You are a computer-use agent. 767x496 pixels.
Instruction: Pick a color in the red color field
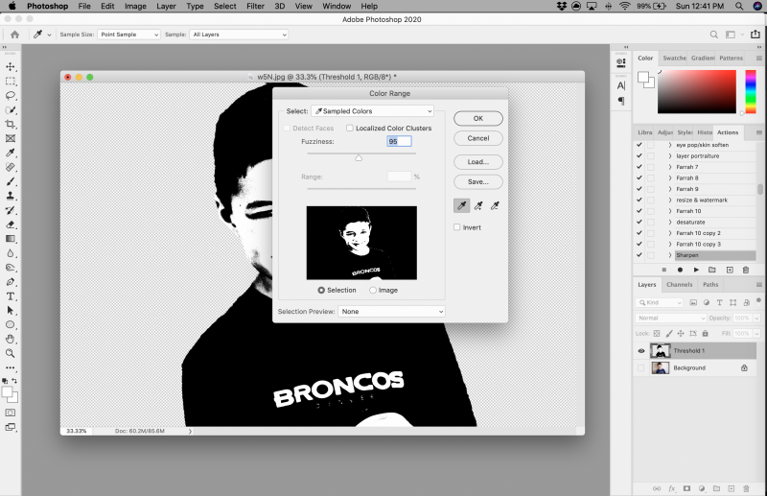pos(697,91)
